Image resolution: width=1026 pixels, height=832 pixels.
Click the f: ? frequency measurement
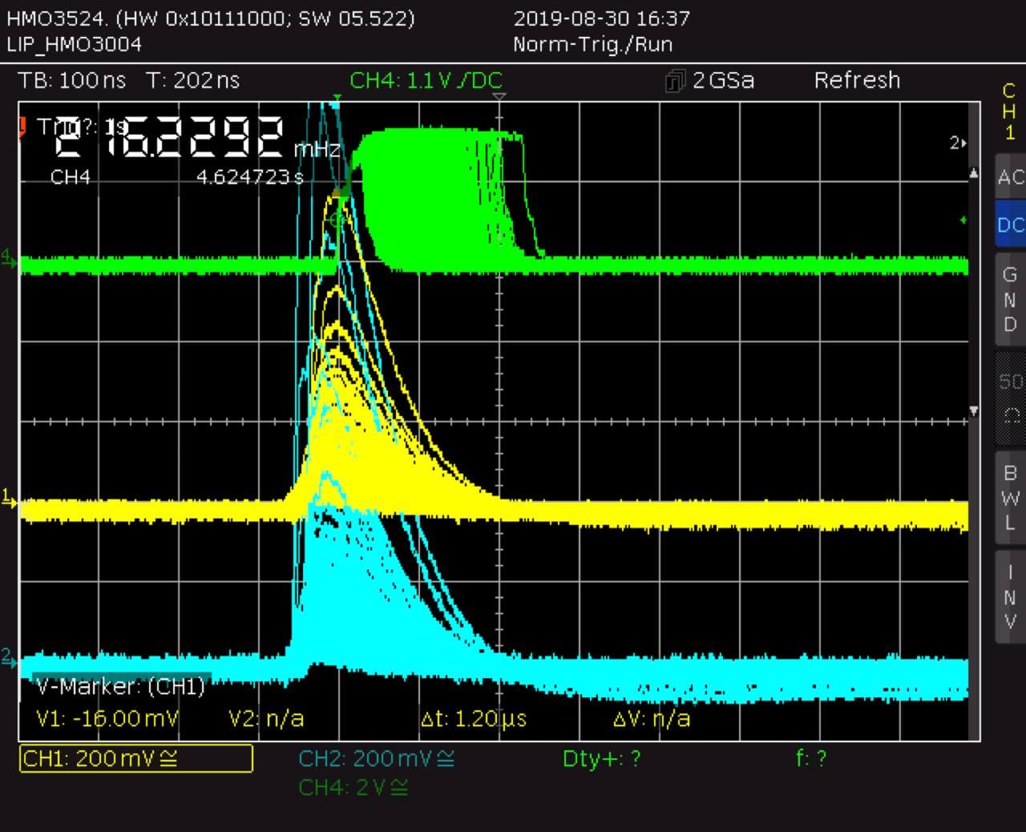pos(810,758)
